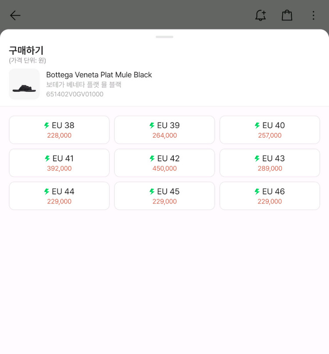Viewport: 329px width, 354px height.
Task: Open the three-dot more options menu
Action: point(313,15)
